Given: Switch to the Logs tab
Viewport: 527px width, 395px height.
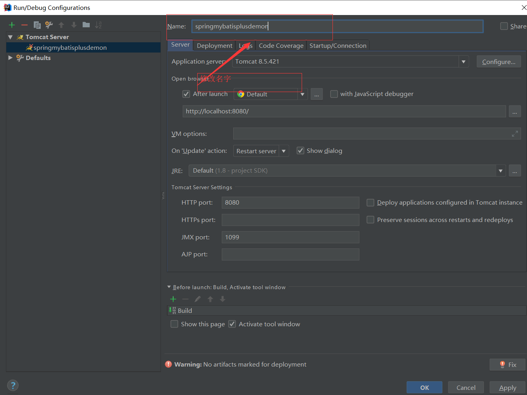Looking at the screenshot, I should 246,46.
